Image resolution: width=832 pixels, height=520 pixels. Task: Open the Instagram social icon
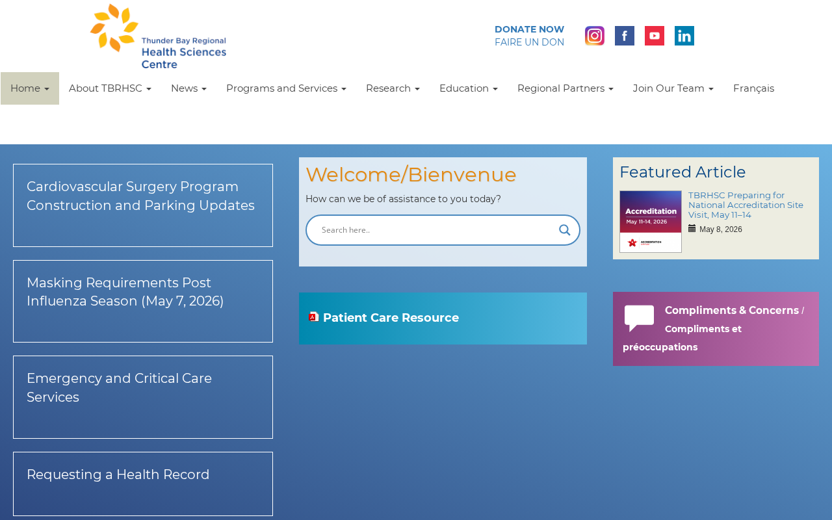pos(595,36)
